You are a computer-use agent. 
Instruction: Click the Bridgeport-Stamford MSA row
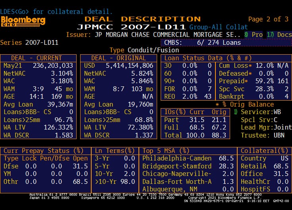point(188,166)
